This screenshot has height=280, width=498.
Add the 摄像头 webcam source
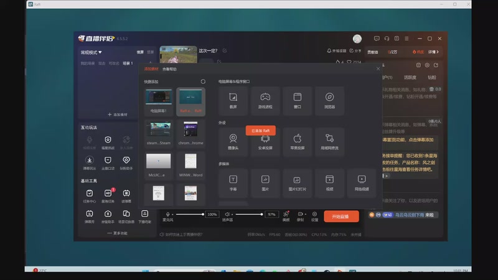[233, 142]
